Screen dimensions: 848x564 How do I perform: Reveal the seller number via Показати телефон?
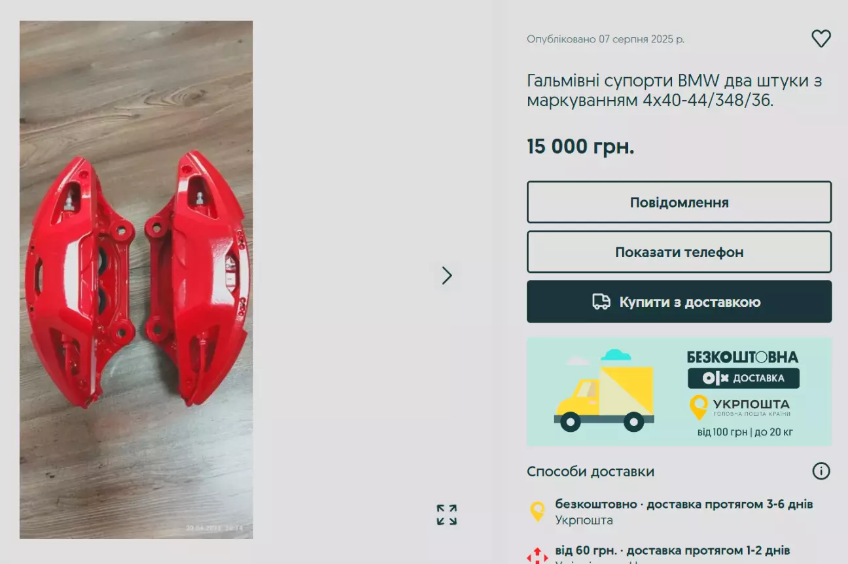pos(679,252)
